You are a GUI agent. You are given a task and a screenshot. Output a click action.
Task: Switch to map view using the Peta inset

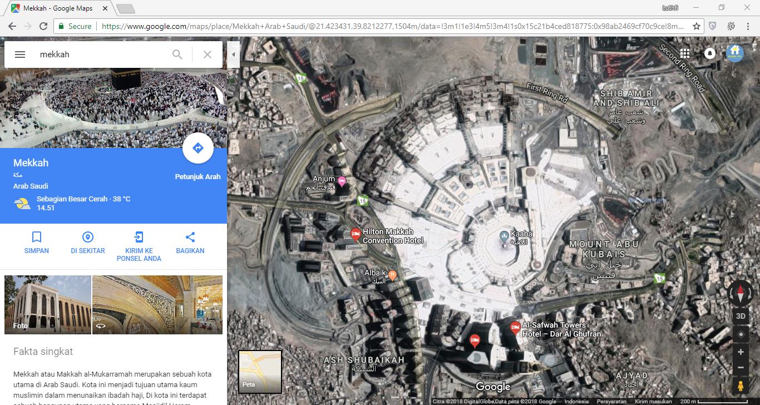[x=259, y=371]
